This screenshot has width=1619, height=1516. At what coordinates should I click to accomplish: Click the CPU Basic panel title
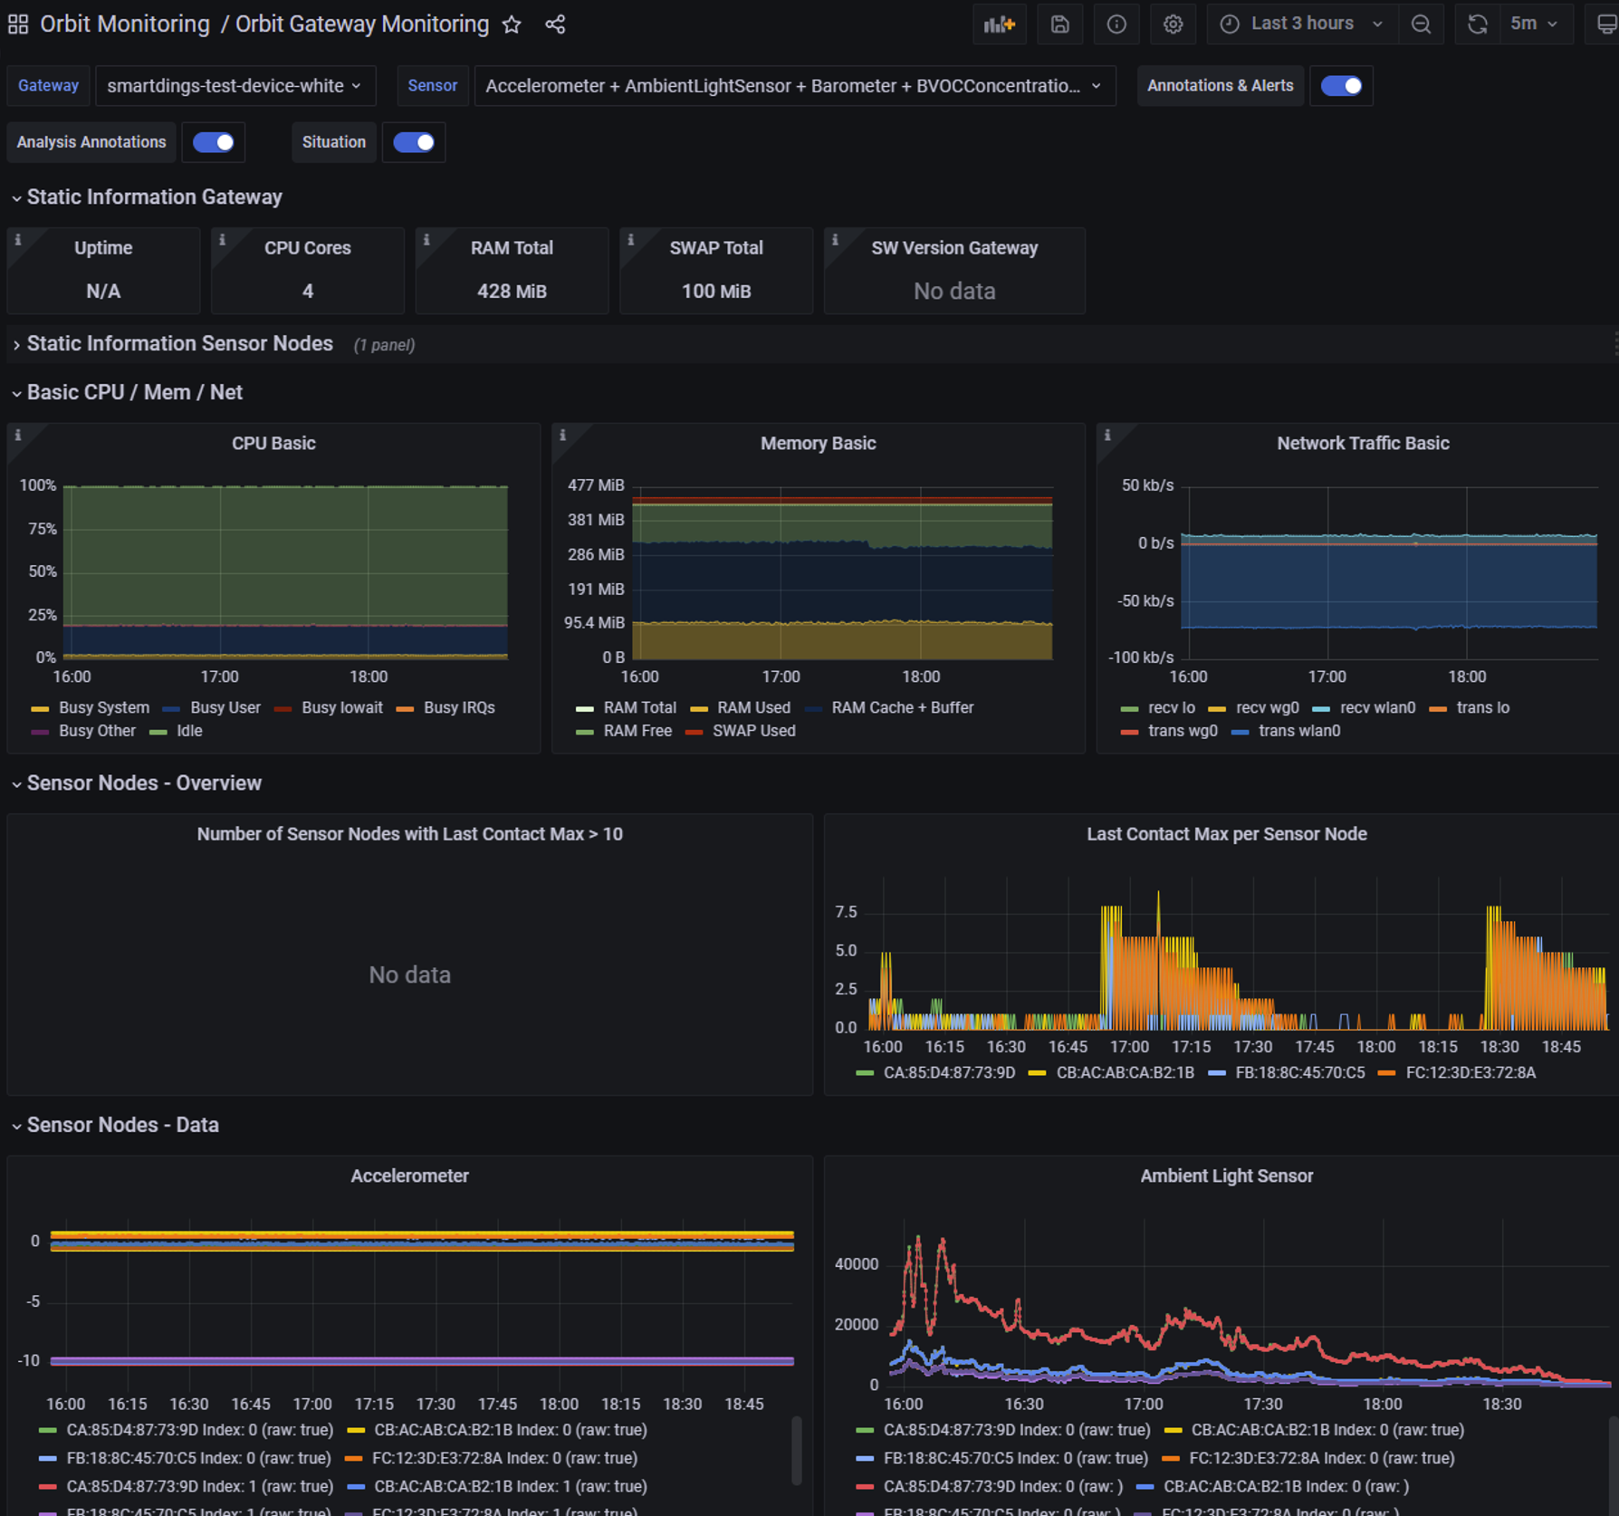273,443
